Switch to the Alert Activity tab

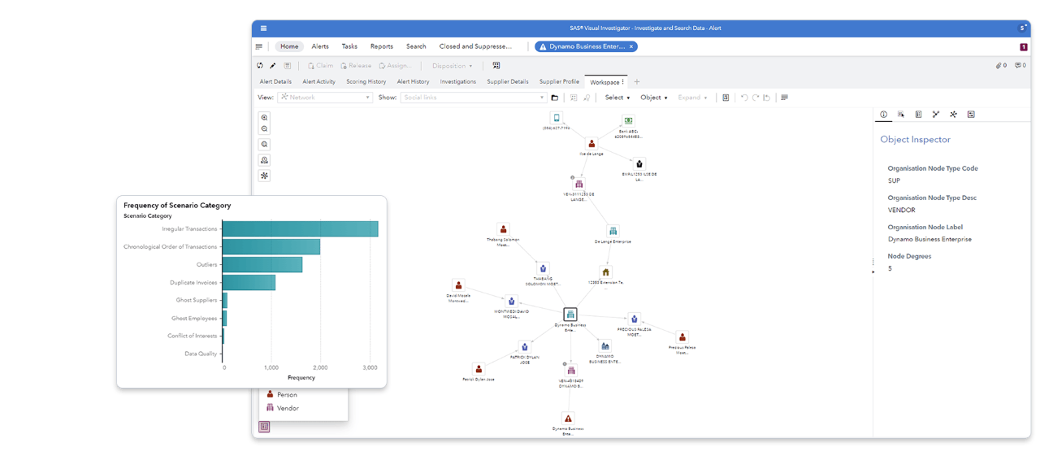318,81
